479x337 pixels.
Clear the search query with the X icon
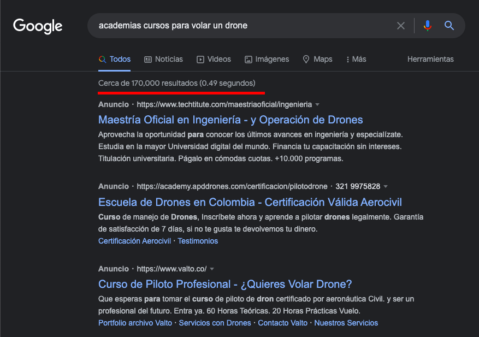pyautogui.click(x=401, y=26)
